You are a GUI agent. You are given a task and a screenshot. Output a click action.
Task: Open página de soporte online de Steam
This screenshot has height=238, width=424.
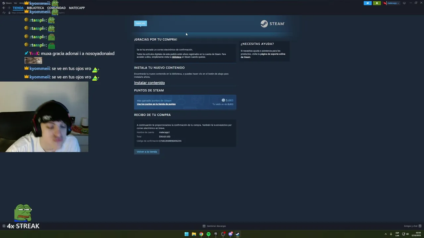point(263,56)
